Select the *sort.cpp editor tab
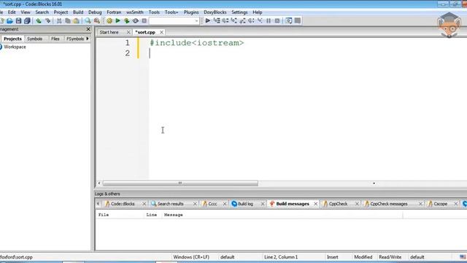Image resolution: width=467 pixels, height=263 pixels. tap(145, 32)
